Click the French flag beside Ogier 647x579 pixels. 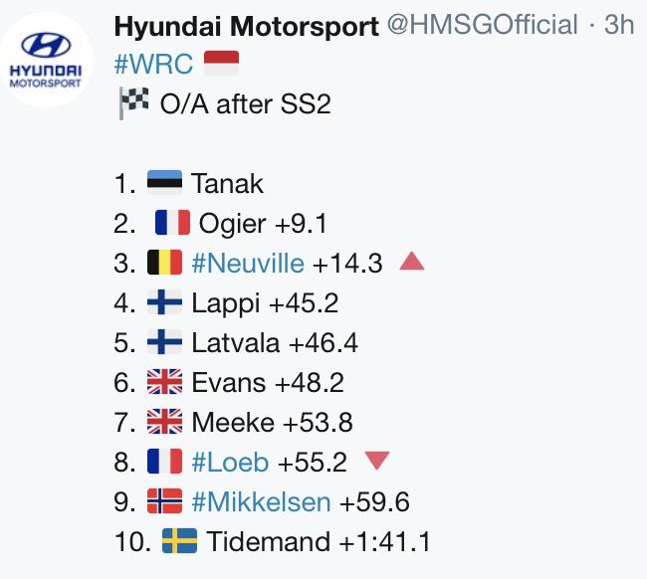[x=172, y=222]
